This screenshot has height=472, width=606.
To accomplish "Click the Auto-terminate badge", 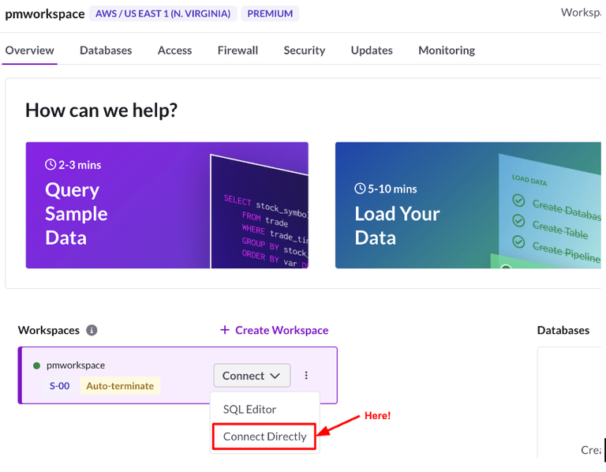I will tap(119, 386).
